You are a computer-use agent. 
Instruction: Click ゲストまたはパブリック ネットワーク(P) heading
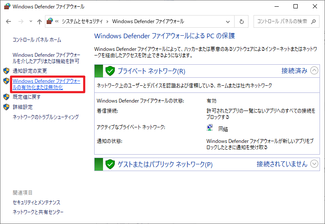165,164
